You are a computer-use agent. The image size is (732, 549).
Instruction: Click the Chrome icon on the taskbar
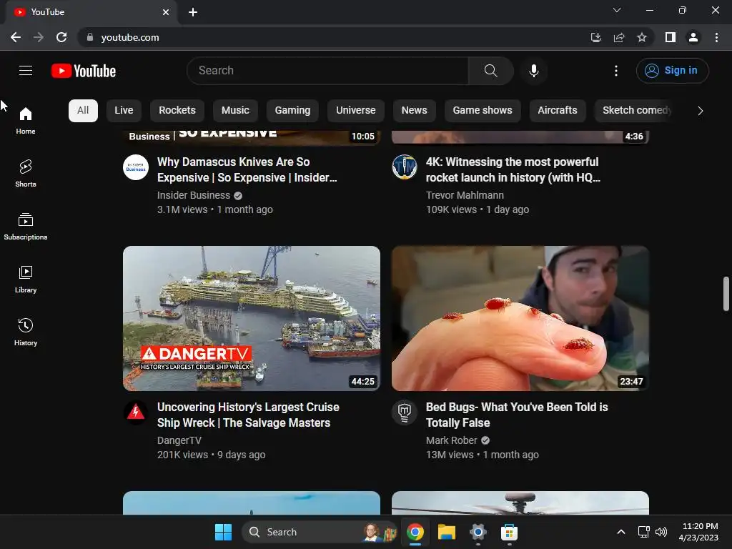(x=415, y=532)
